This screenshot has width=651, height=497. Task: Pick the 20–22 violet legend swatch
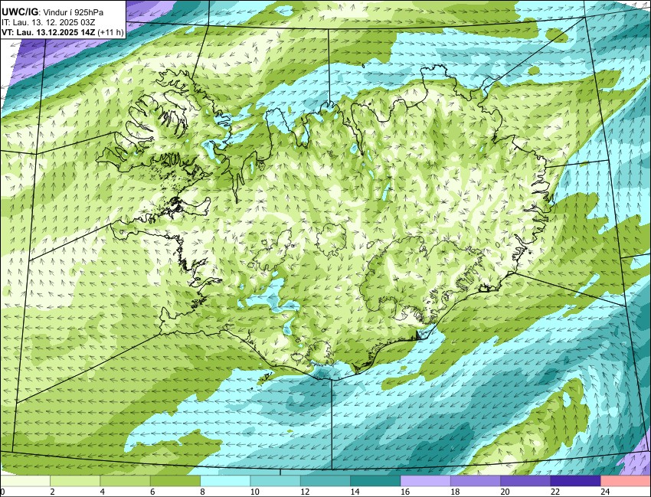(525, 481)
